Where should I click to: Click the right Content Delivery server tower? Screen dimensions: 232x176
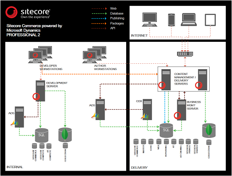(203, 80)
